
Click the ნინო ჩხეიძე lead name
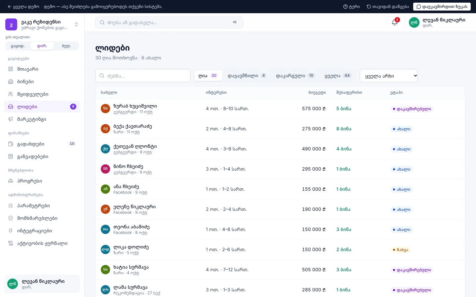[128, 166]
